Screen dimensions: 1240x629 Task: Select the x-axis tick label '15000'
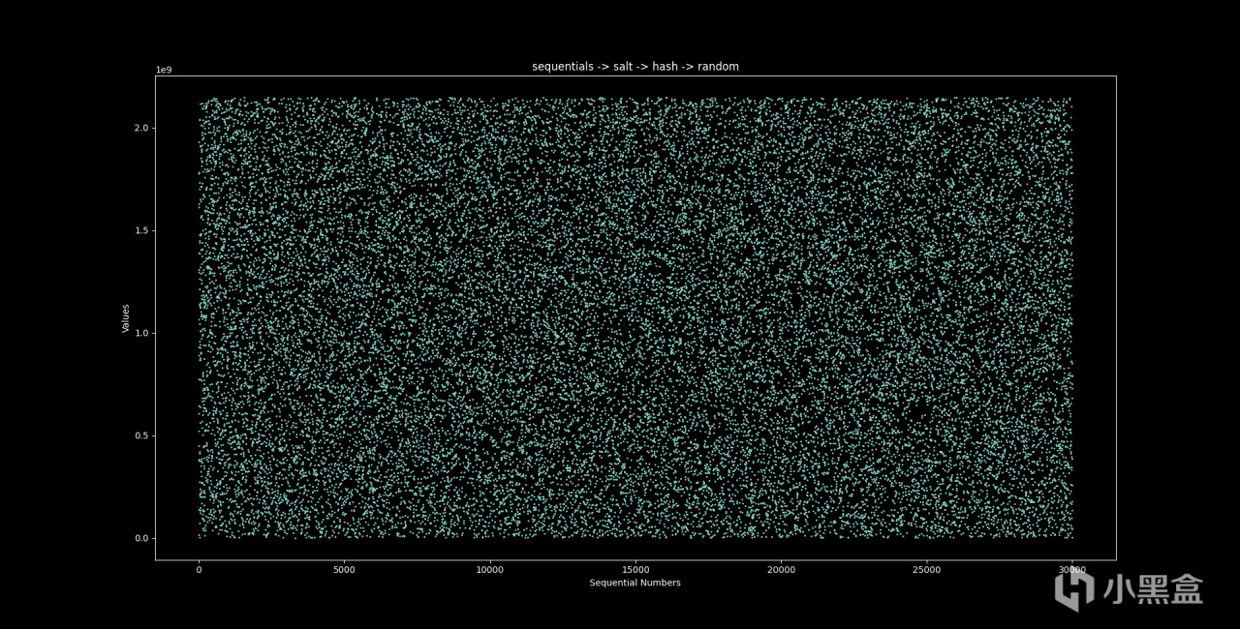pos(635,570)
